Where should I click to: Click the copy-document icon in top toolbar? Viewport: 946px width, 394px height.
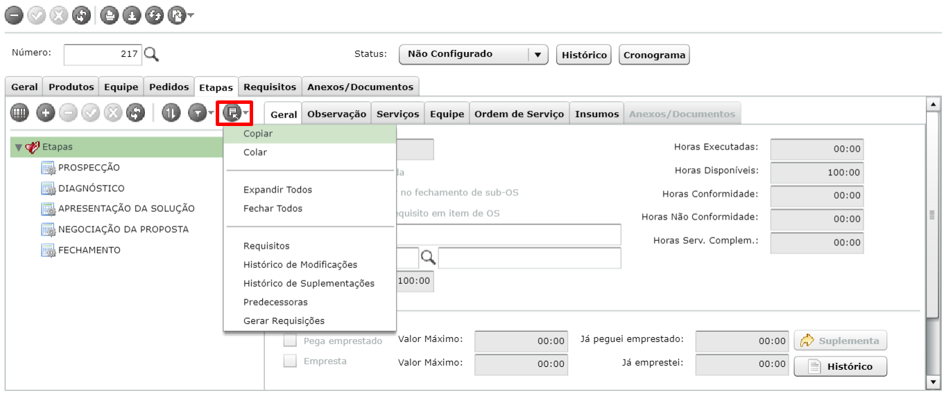coord(177,15)
